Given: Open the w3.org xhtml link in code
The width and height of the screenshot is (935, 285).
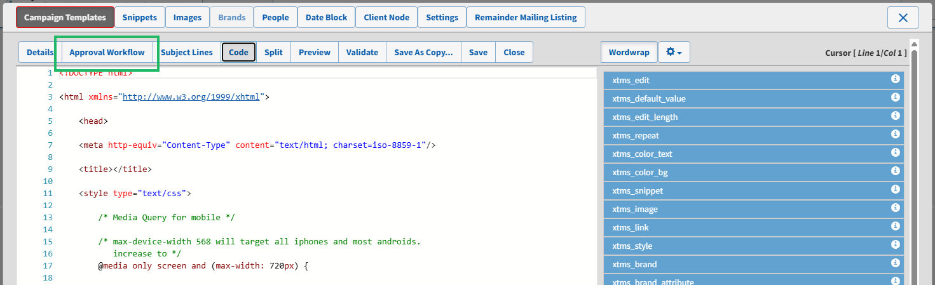Looking at the screenshot, I should (x=193, y=97).
